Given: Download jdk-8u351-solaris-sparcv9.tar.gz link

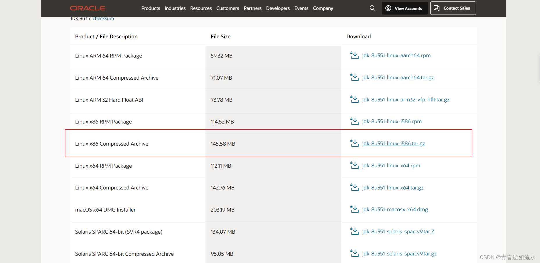Looking at the screenshot, I should click(x=399, y=253).
